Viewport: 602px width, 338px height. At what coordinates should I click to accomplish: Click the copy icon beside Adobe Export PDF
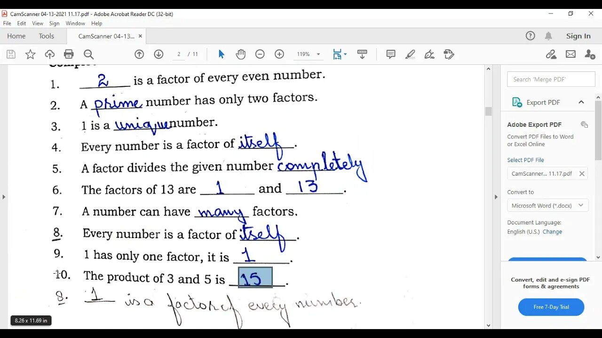(584, 124)
